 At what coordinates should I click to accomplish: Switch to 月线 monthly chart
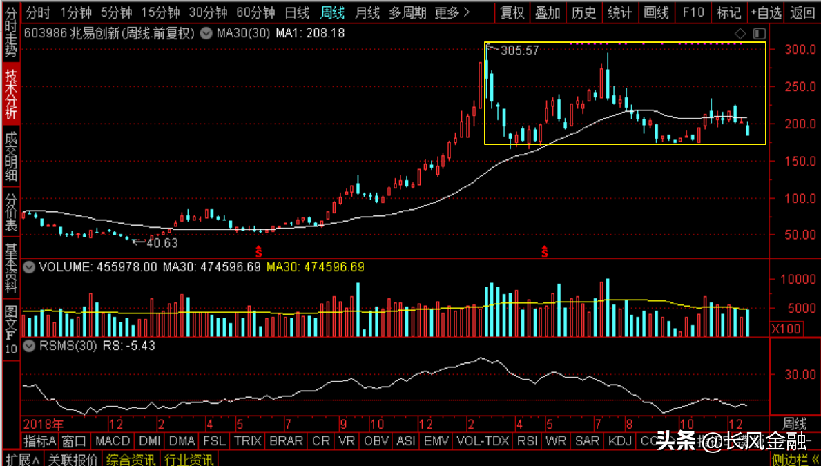click(367, 12)
